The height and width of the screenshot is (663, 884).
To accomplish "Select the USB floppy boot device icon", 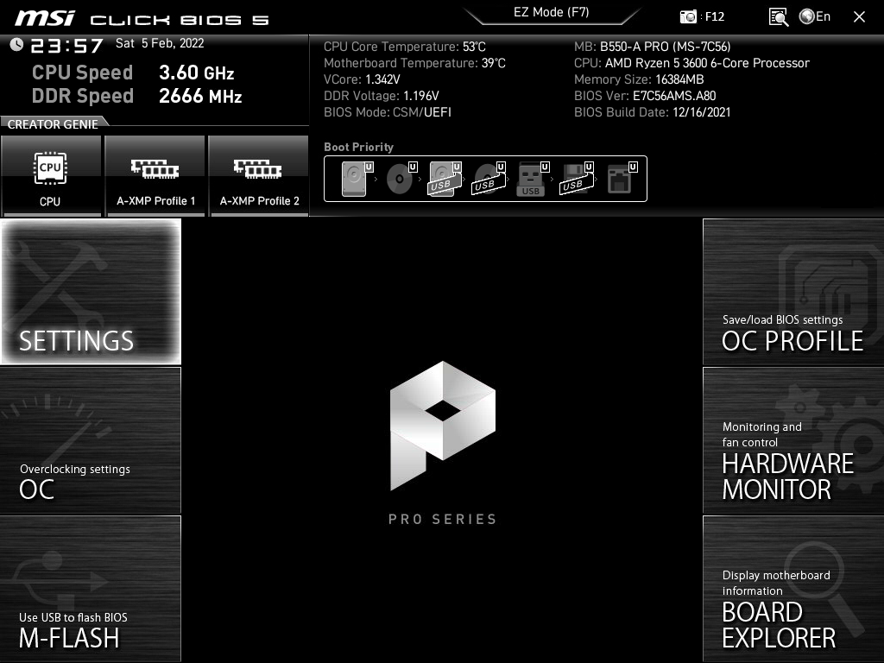I will tap(576, 180).
